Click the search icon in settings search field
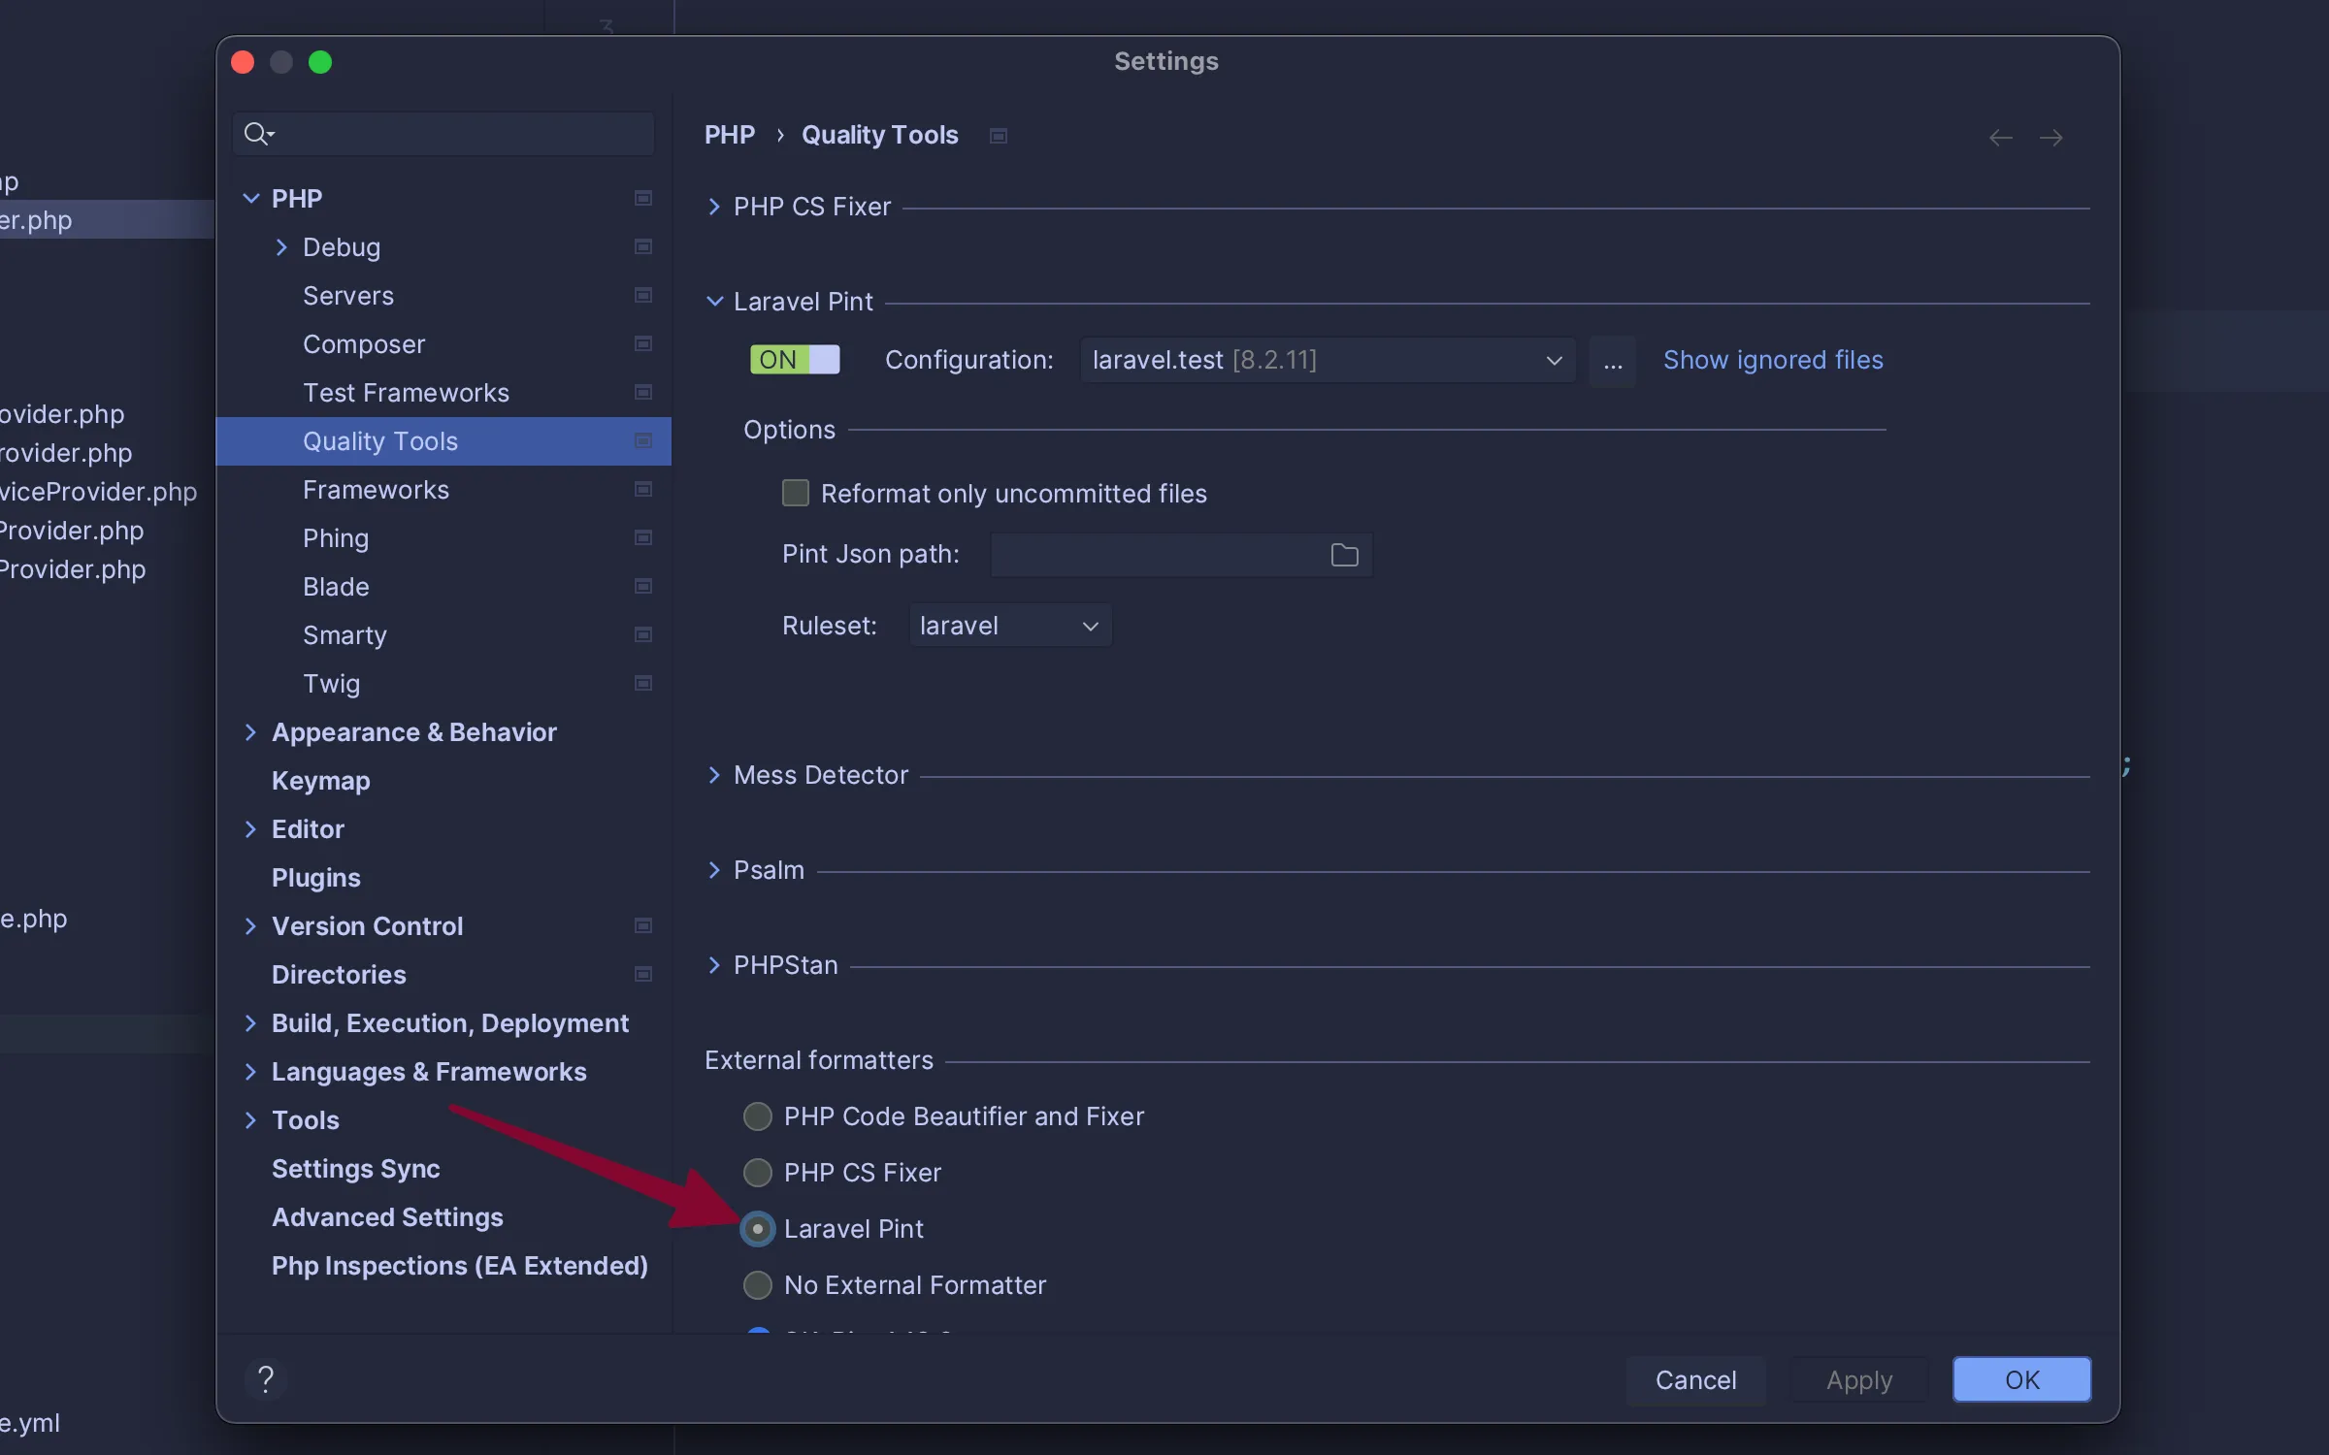The image size is (2329, 1455). (x=258, y=134)
